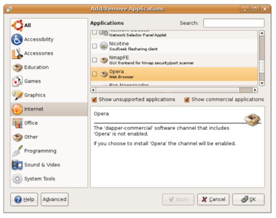Click the horizontal scrollbar thumb
276x218 pixels.
168,90
